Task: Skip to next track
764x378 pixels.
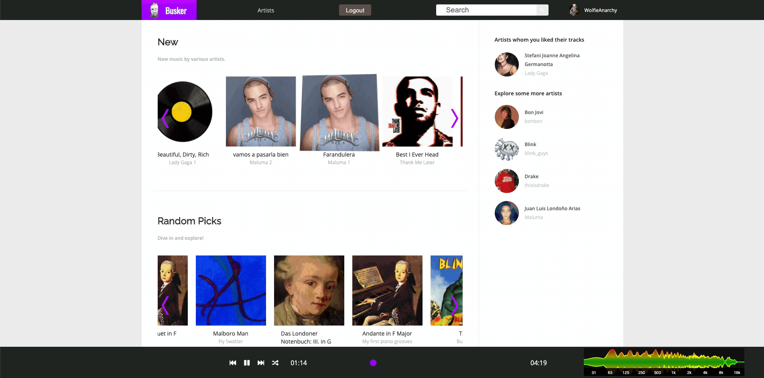Action: (x=261, y=363)
